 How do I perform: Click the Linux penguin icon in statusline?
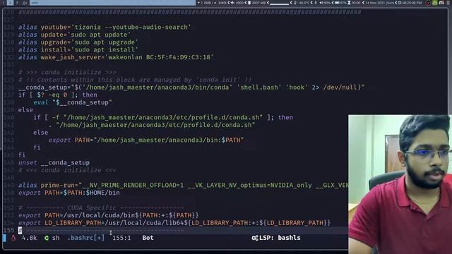(13, 238)
